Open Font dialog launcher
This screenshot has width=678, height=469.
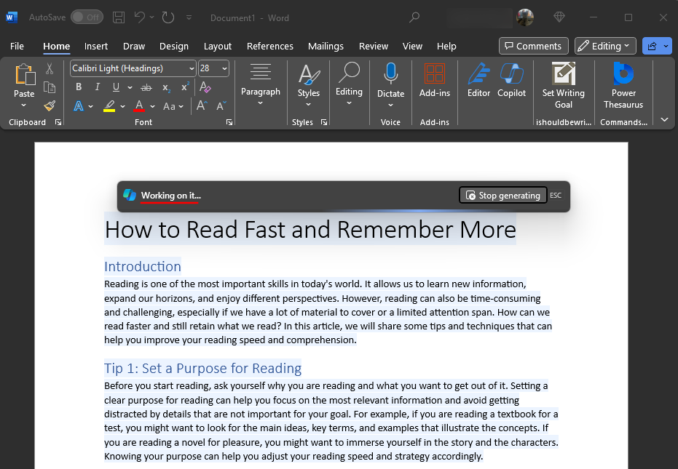[x=229, y=122]
